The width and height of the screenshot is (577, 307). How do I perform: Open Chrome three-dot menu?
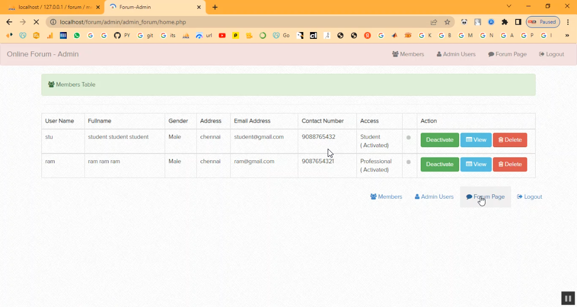pos(568,22)
